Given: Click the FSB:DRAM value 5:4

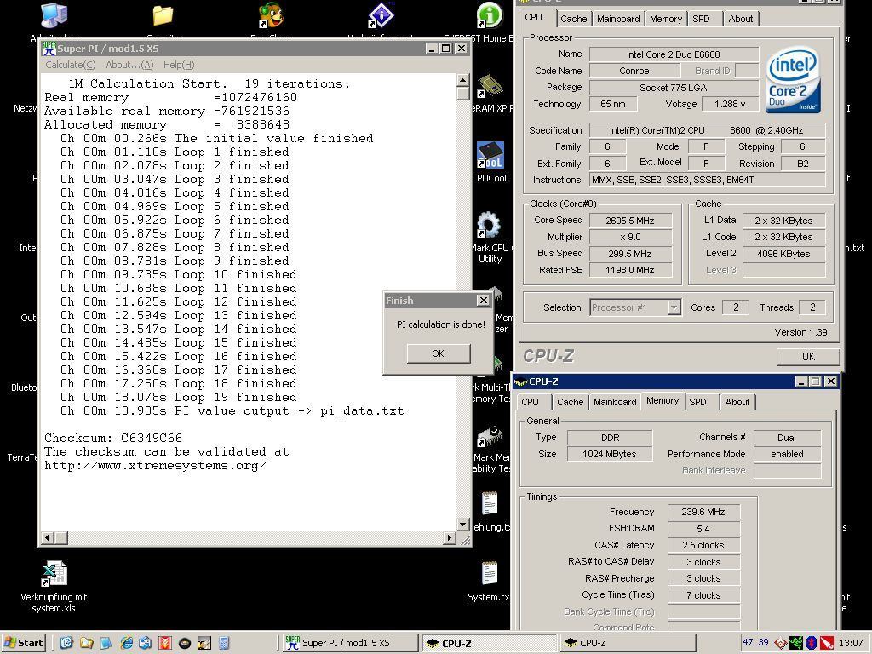Looking at the screenshot, I should pyautogui.click(x=703, y=528).
